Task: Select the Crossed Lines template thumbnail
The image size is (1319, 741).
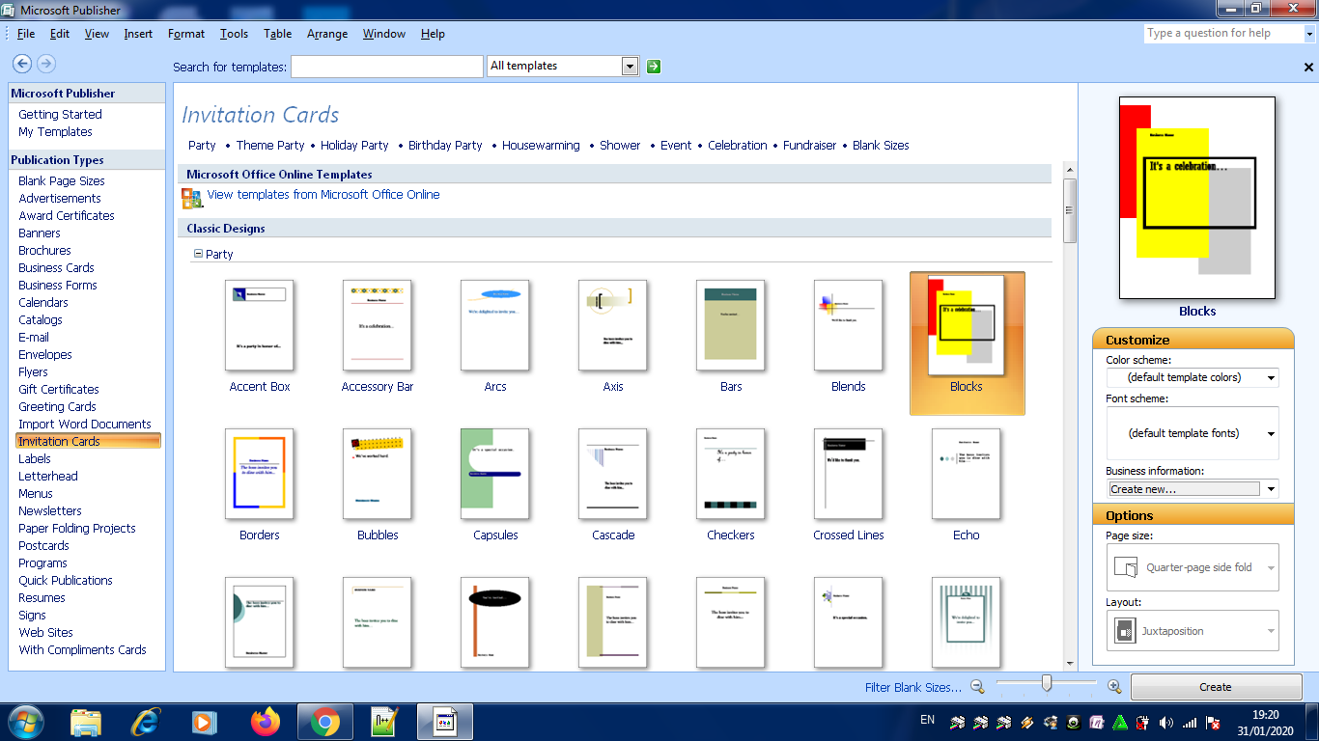Action: pos(849,474)
